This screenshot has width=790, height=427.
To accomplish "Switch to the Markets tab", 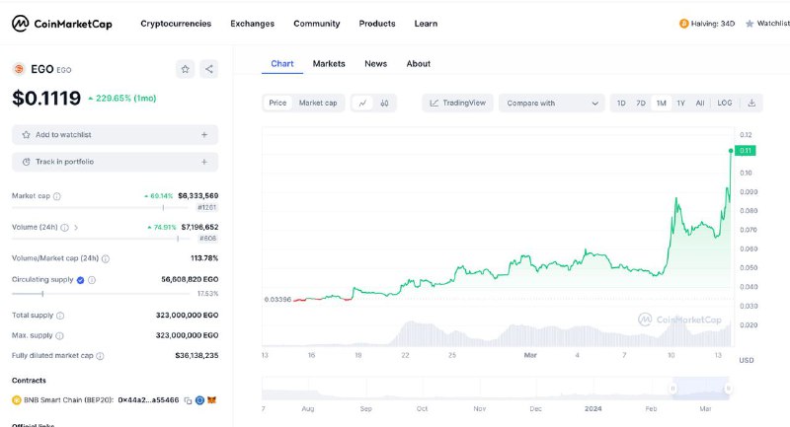I will [x=329, y=64].
